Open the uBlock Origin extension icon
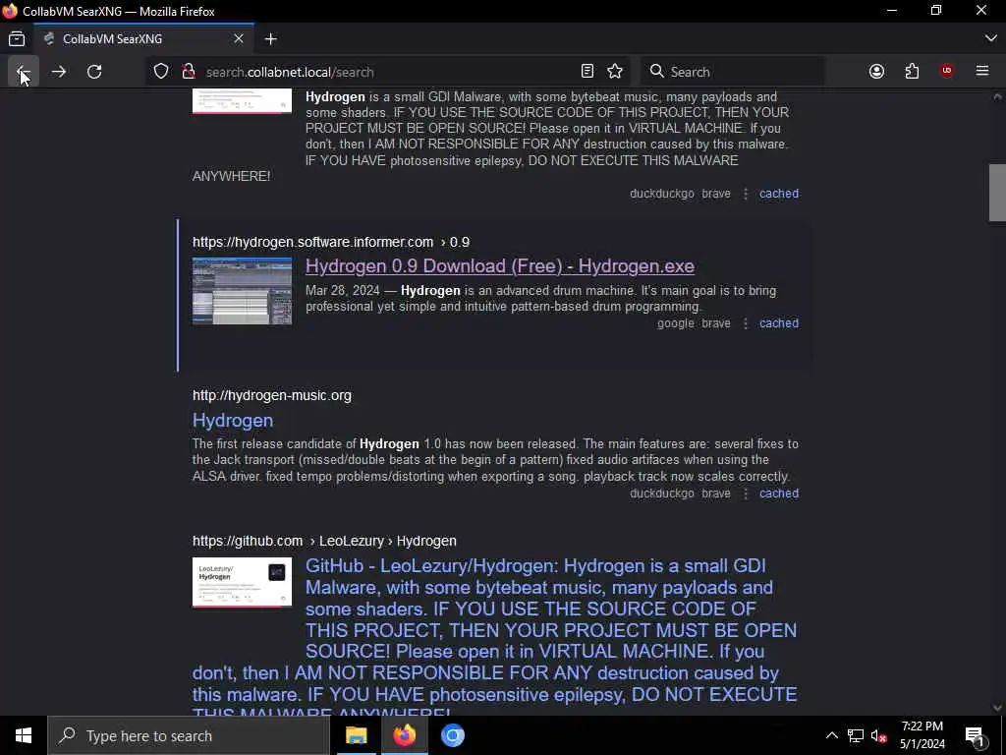 pos(946,71)
